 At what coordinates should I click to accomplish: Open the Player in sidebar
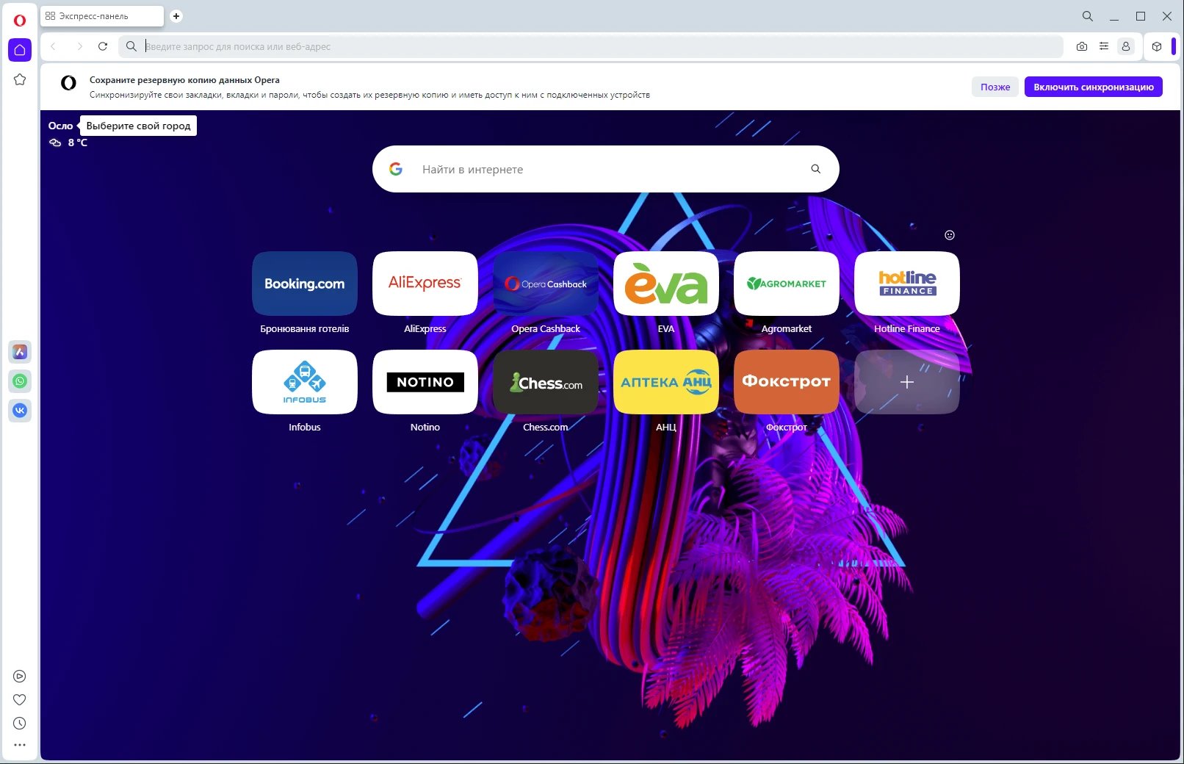(20, 677)
